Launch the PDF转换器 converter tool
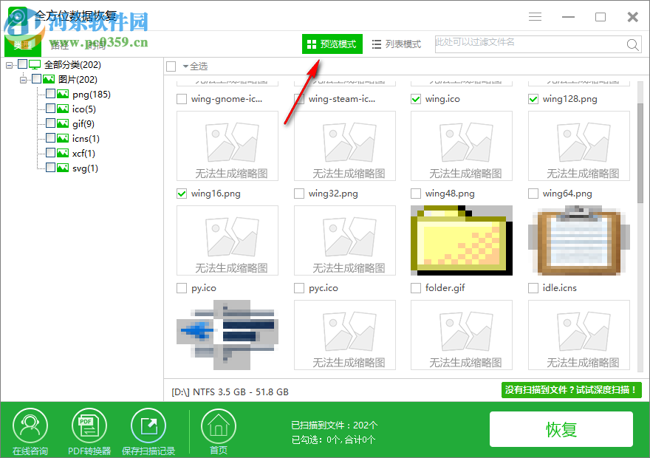 (89, 425)
